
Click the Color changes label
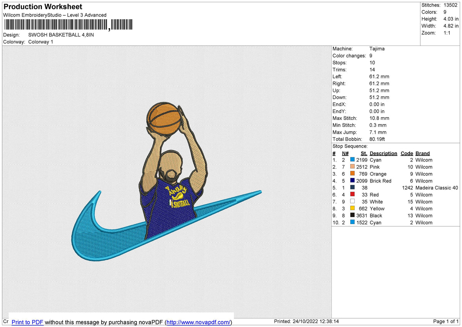coord(349,56)
